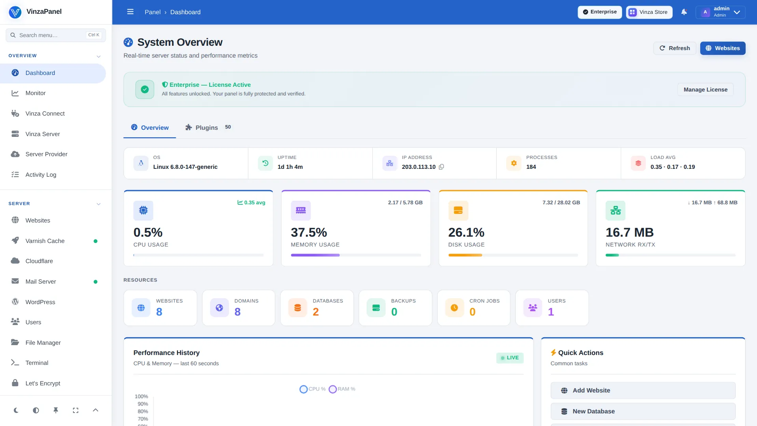Click the Enterprise license badge button
The image size is (757, 426).
(600, 12)
